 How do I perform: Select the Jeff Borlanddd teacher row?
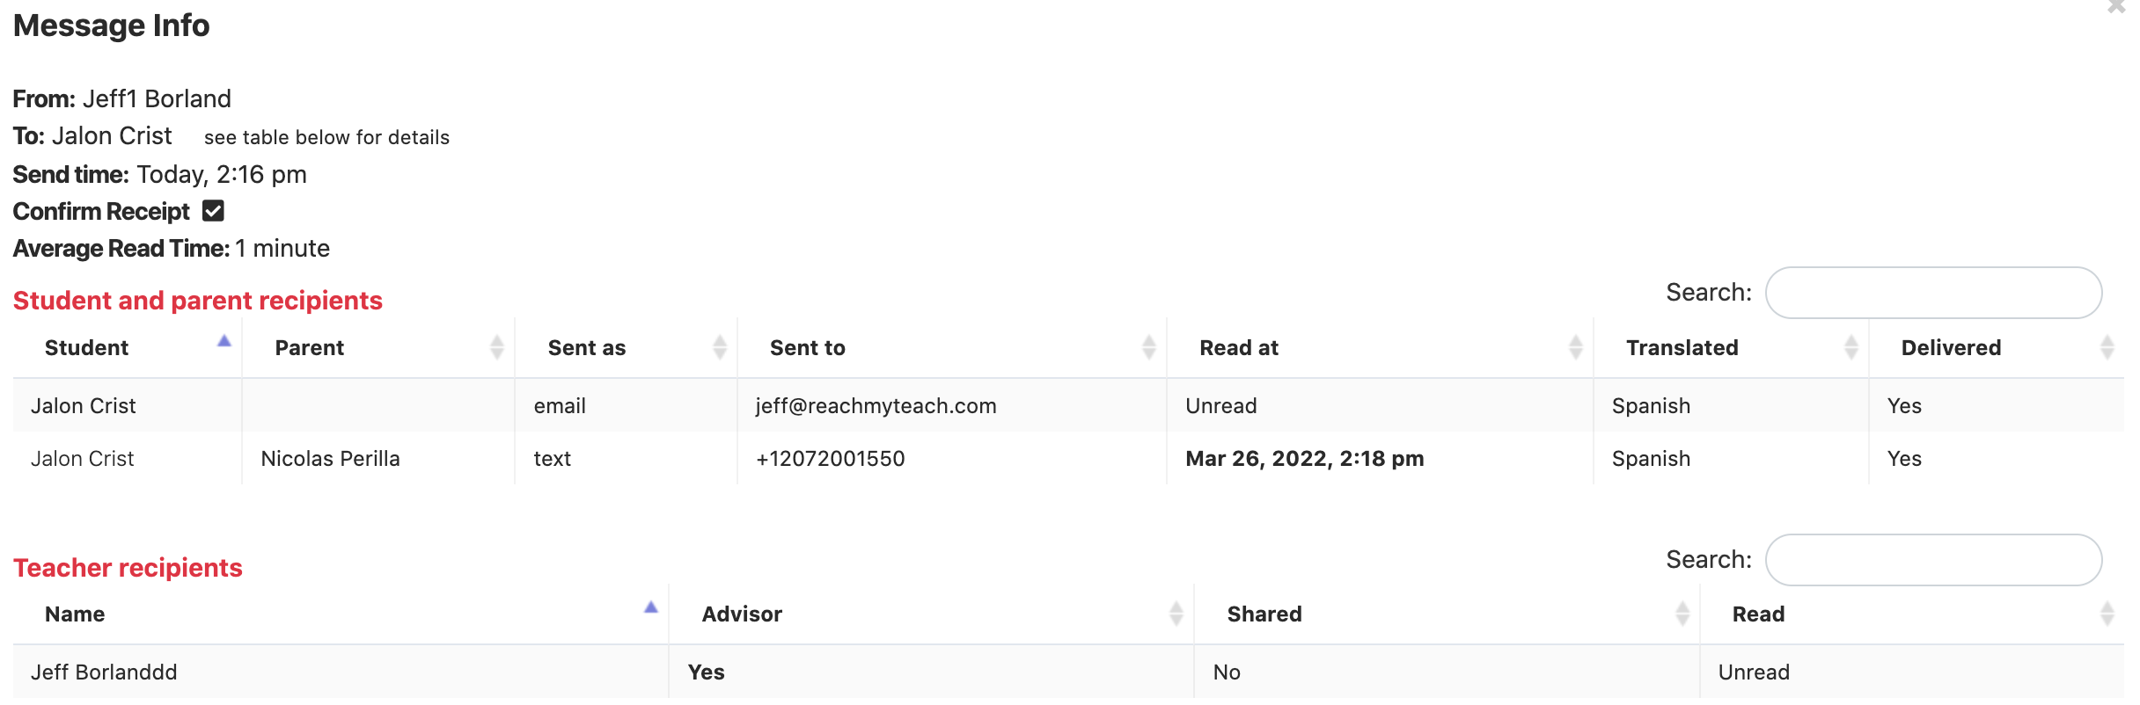click(x=104, y=672)
